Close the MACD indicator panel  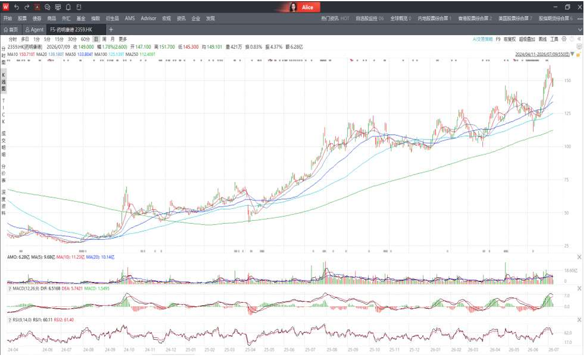(579, 289)
